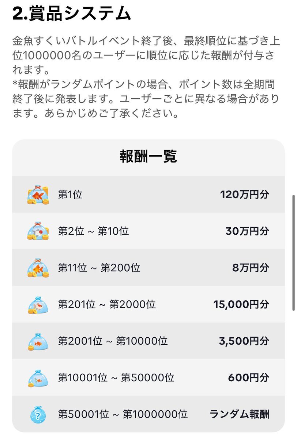Click the page scrollbar on right edge
The width and height of the screenshot is (297, 440).
(293, 253)
